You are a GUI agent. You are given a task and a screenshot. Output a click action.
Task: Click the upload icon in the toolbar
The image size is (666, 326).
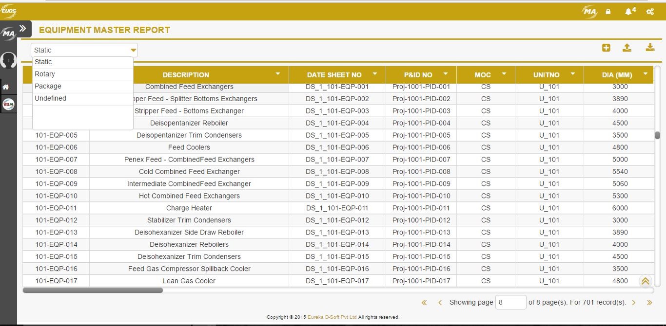tap(627, 48)
